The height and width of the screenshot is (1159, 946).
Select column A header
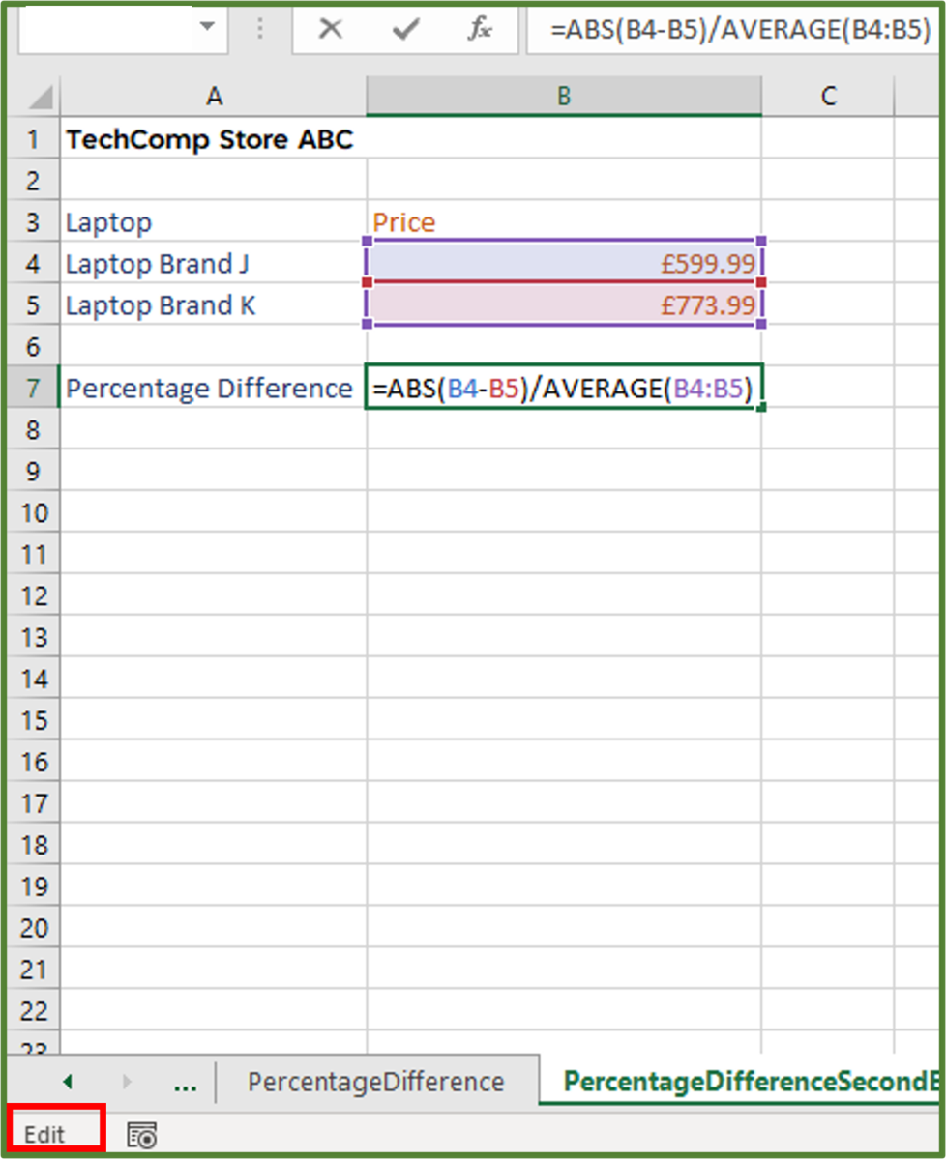click(214, 96)
